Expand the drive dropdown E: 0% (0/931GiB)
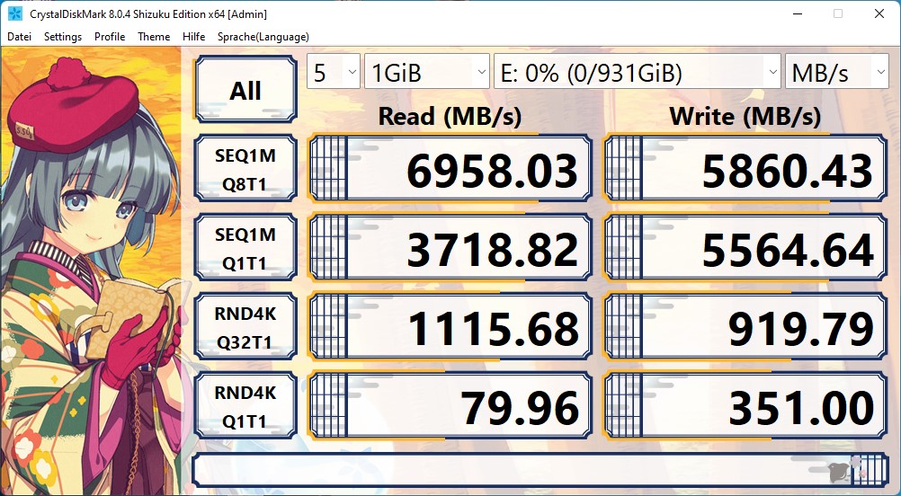The width and height of the screenshot is (901, 496). (638, 72)
